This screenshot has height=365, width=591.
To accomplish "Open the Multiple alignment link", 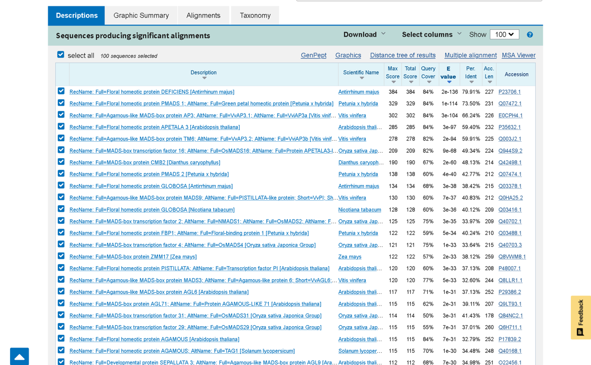I will [470, 55].
